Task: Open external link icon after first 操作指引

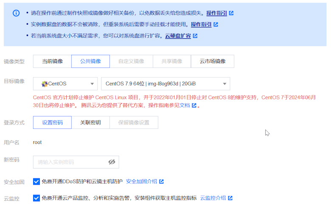Action: coord(231,13)
